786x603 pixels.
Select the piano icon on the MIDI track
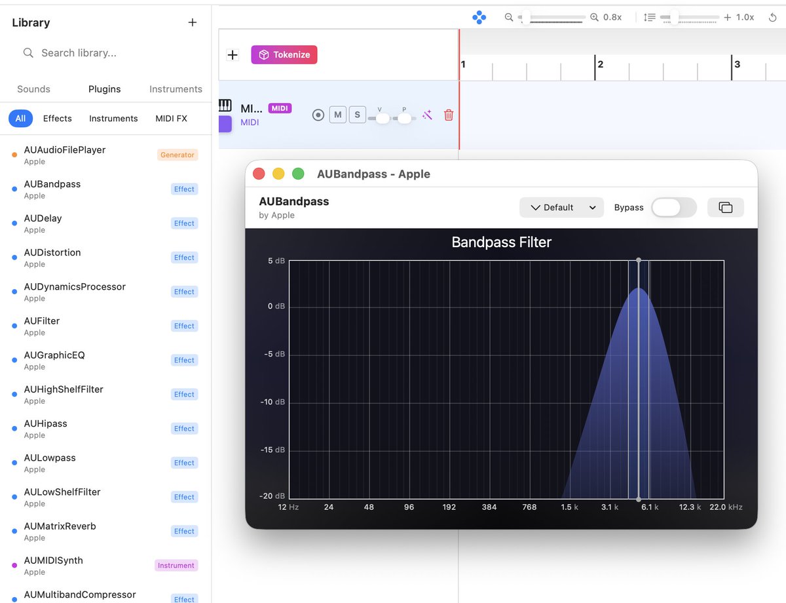[x=225, y=106]
